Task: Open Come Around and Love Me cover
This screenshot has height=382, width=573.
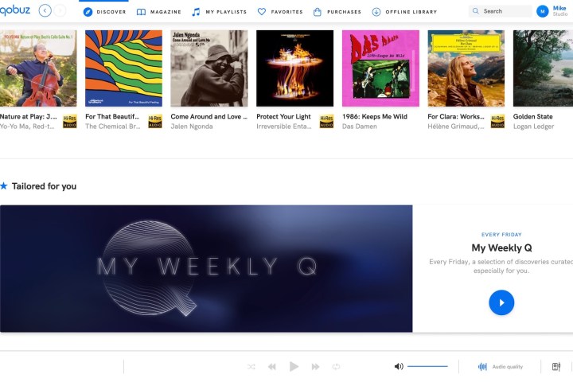Action: tap(209, 68)
